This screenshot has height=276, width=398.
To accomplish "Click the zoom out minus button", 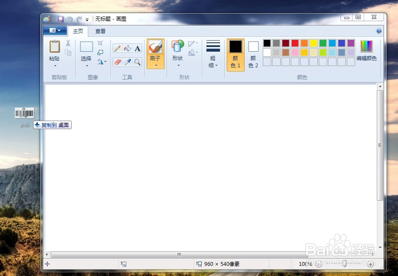I will click(x=318, y=264).
